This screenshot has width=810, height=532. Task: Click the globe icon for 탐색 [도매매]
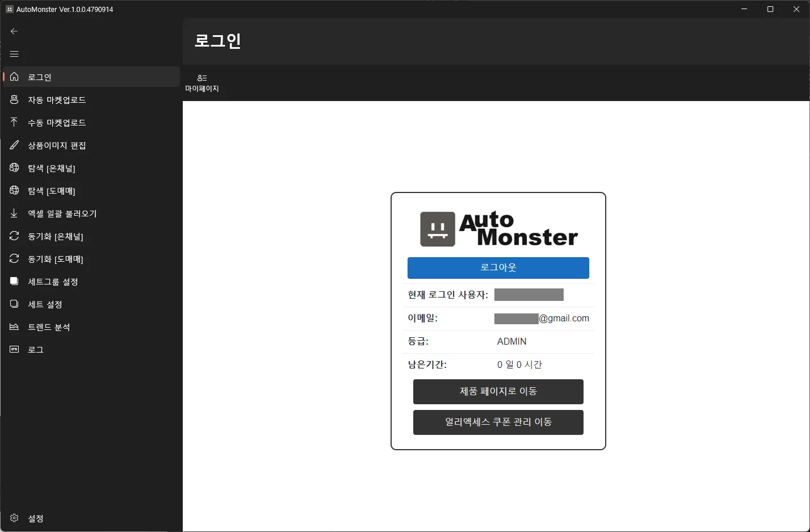coord(14,190)
